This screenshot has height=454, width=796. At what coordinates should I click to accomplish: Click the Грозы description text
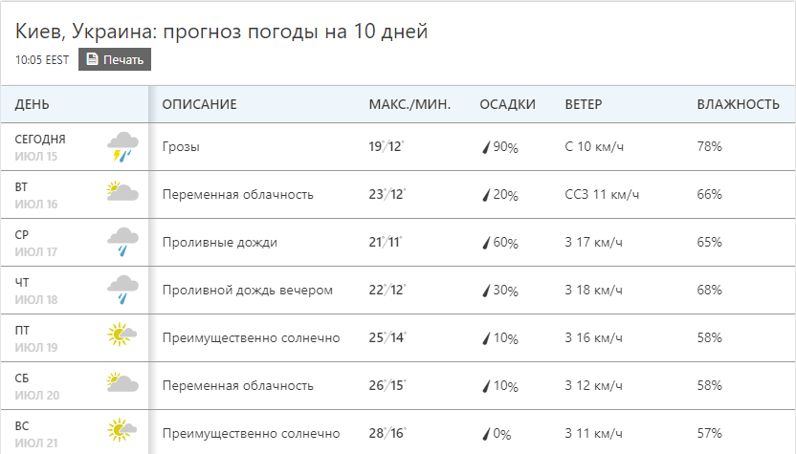pos(181,147)
